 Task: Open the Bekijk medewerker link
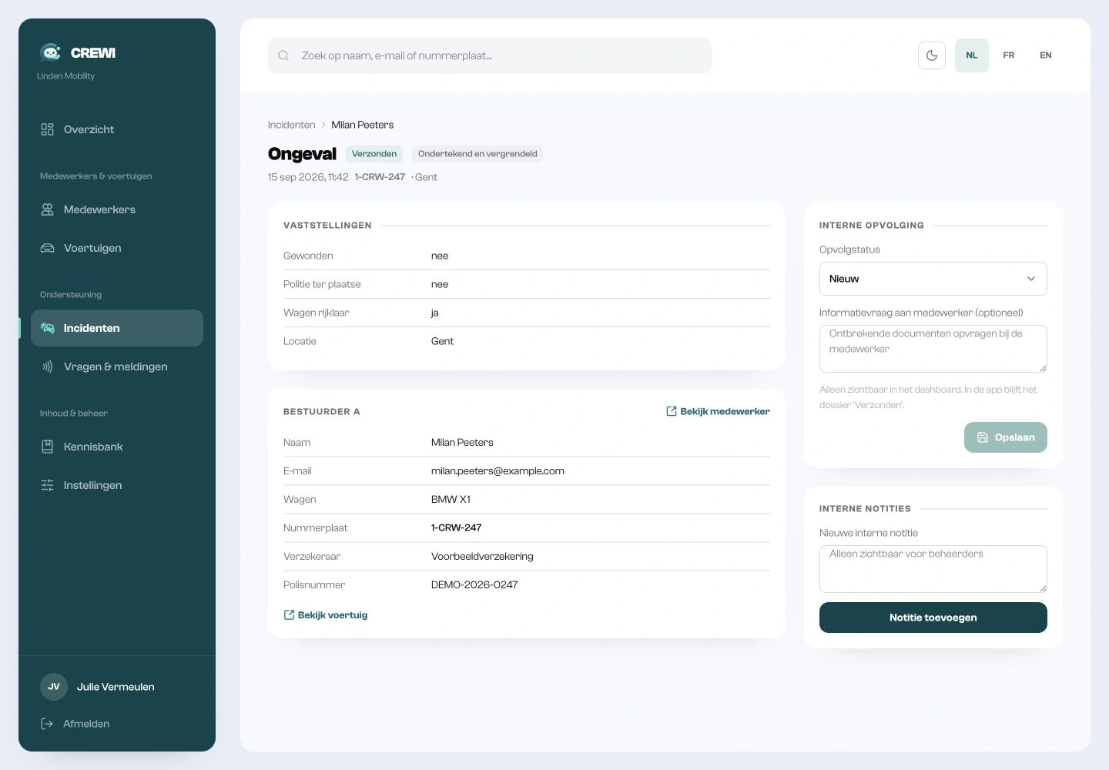click(718, 411)
